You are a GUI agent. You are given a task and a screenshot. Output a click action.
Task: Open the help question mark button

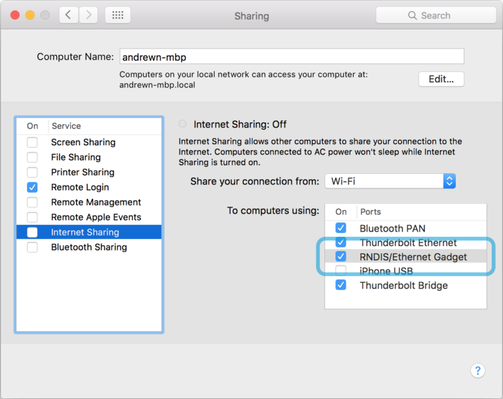(x=477, y=371)
